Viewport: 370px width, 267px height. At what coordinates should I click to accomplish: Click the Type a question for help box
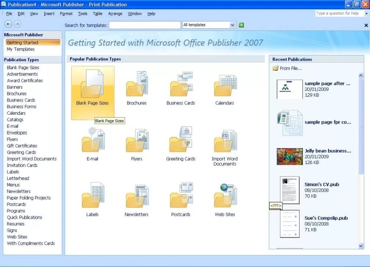(x=339, y=14)
